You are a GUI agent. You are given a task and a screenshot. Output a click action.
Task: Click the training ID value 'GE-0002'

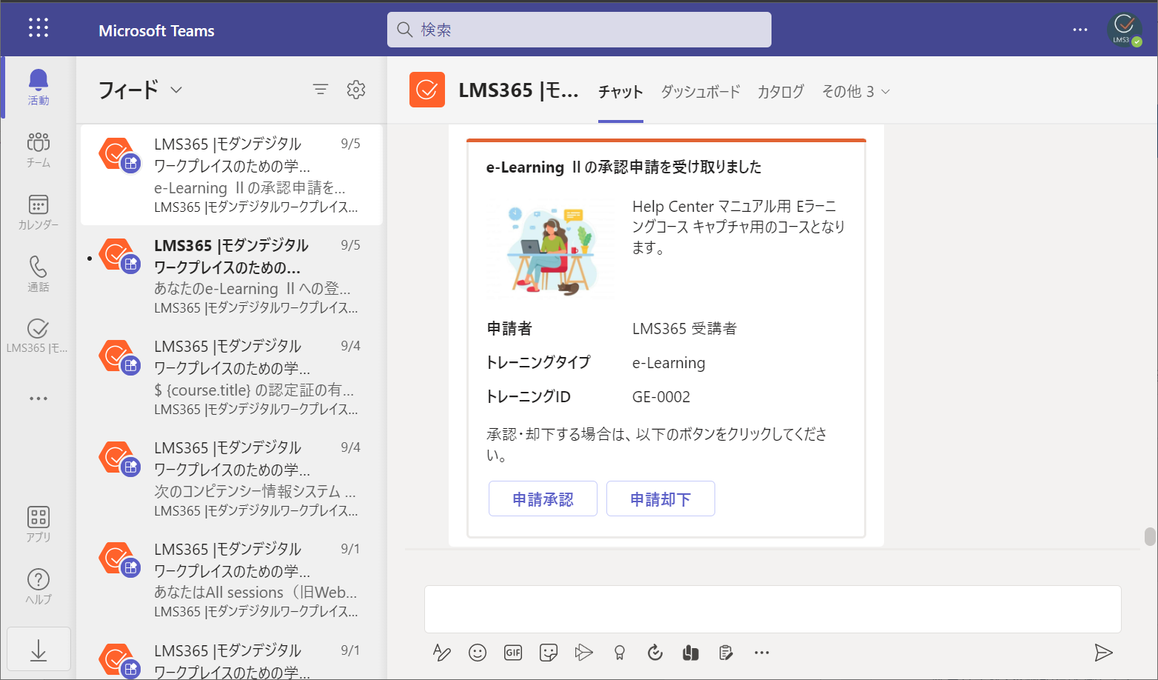661,397
